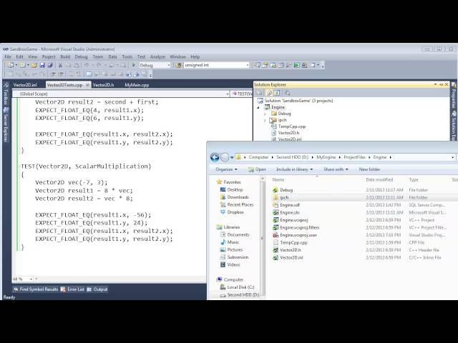Open the Debug menu
Image resolution: width=458 pixels, height=343 pixels.
click(x=81, y=56)
